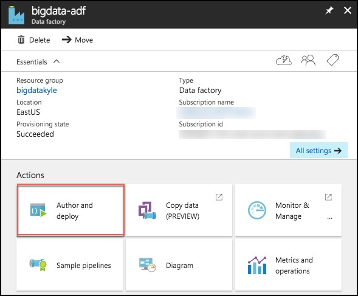
Task: Click the blurred Subscription name value
Action: point(216,112)
